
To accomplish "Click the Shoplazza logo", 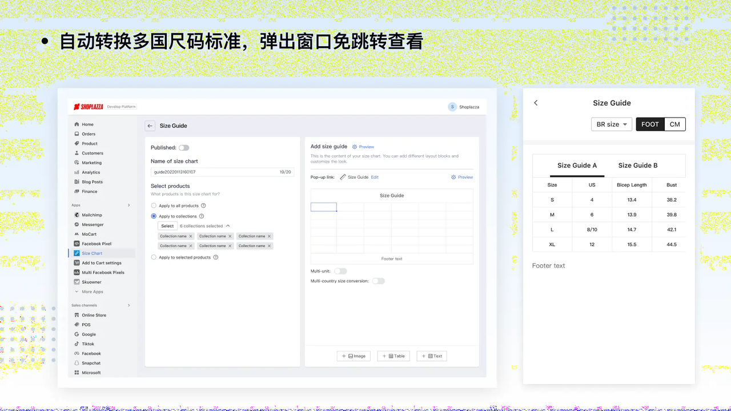I will click(89, 107).
